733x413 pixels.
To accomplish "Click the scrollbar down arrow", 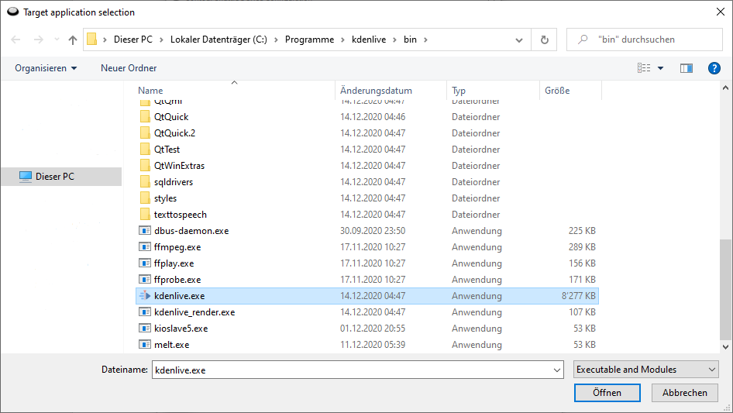I will click(725, 347).
